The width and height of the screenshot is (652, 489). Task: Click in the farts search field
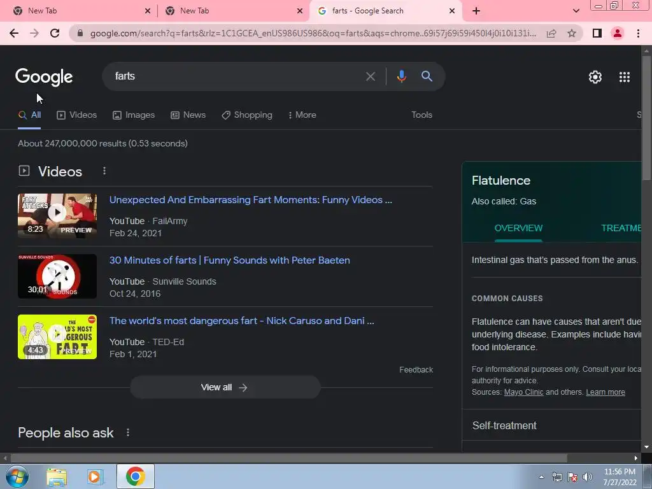[233, 76]
